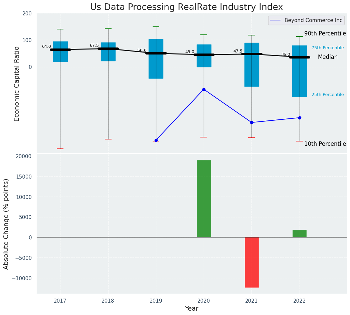Click the 25th Percentile label

coord(328,95)
